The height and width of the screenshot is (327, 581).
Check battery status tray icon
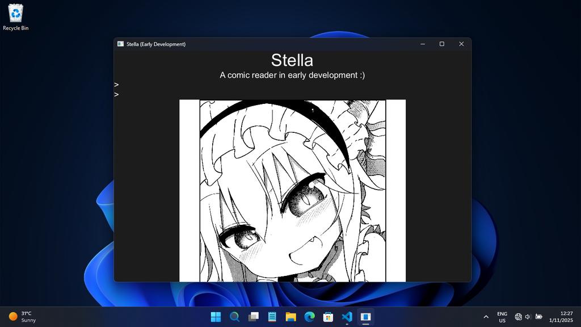539,317
